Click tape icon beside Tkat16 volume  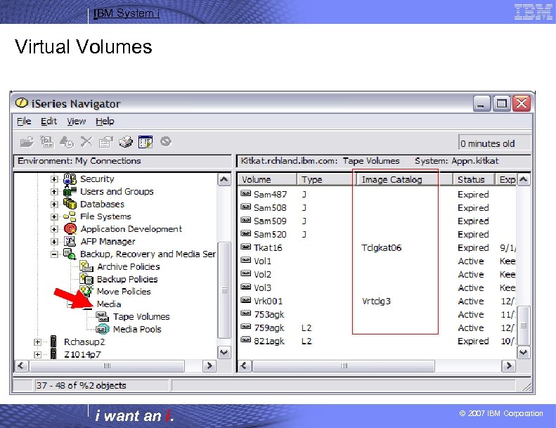246,247
